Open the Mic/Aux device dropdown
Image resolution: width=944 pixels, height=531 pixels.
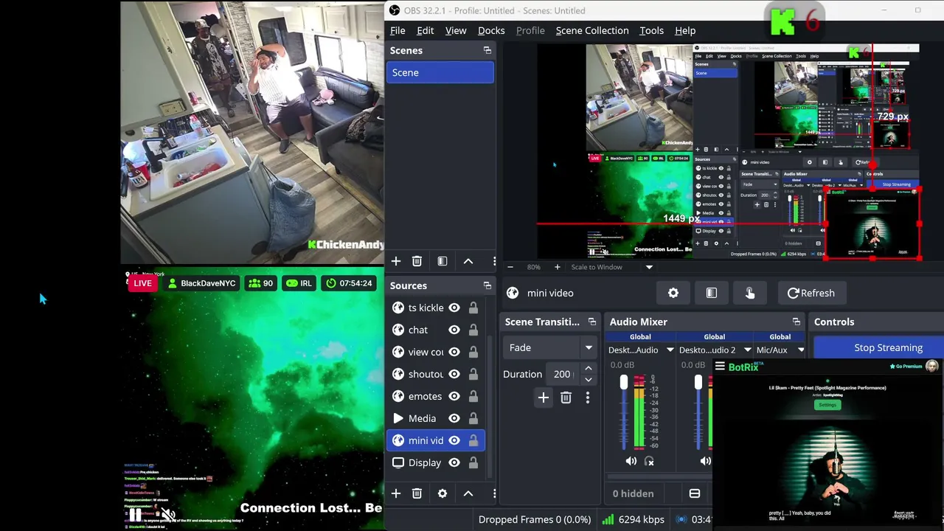(x=780, y=350)
